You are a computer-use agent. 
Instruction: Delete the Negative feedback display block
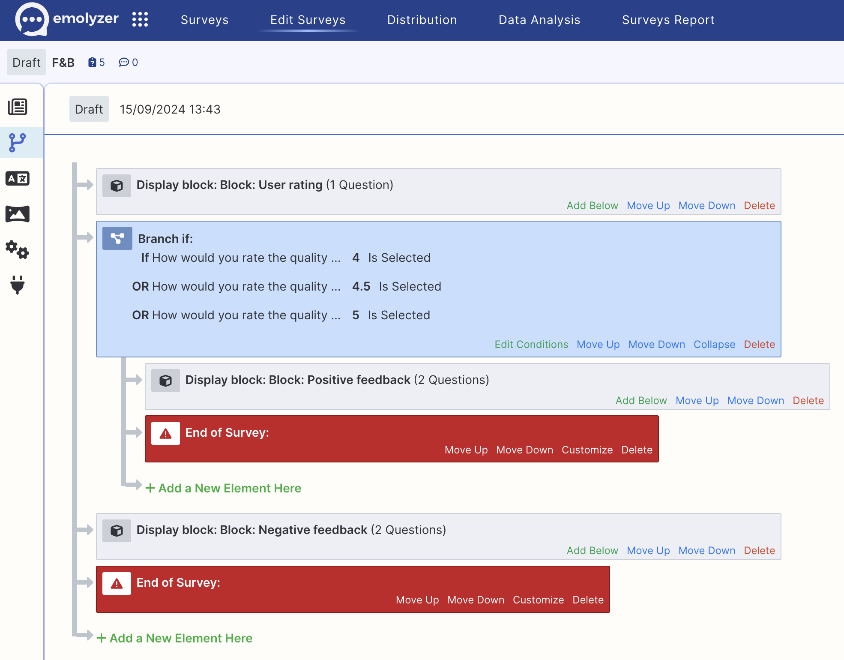759,551
